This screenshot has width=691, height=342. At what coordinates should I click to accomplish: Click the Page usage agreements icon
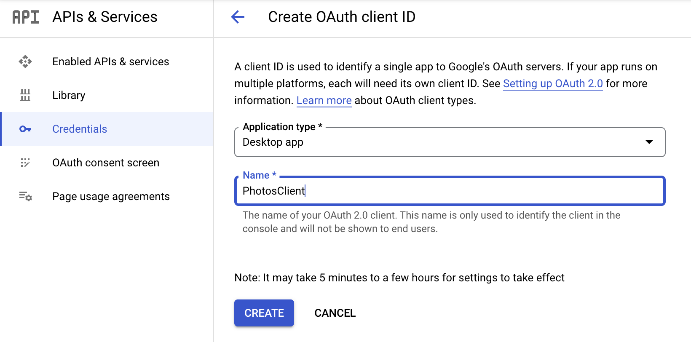(25, 196)
